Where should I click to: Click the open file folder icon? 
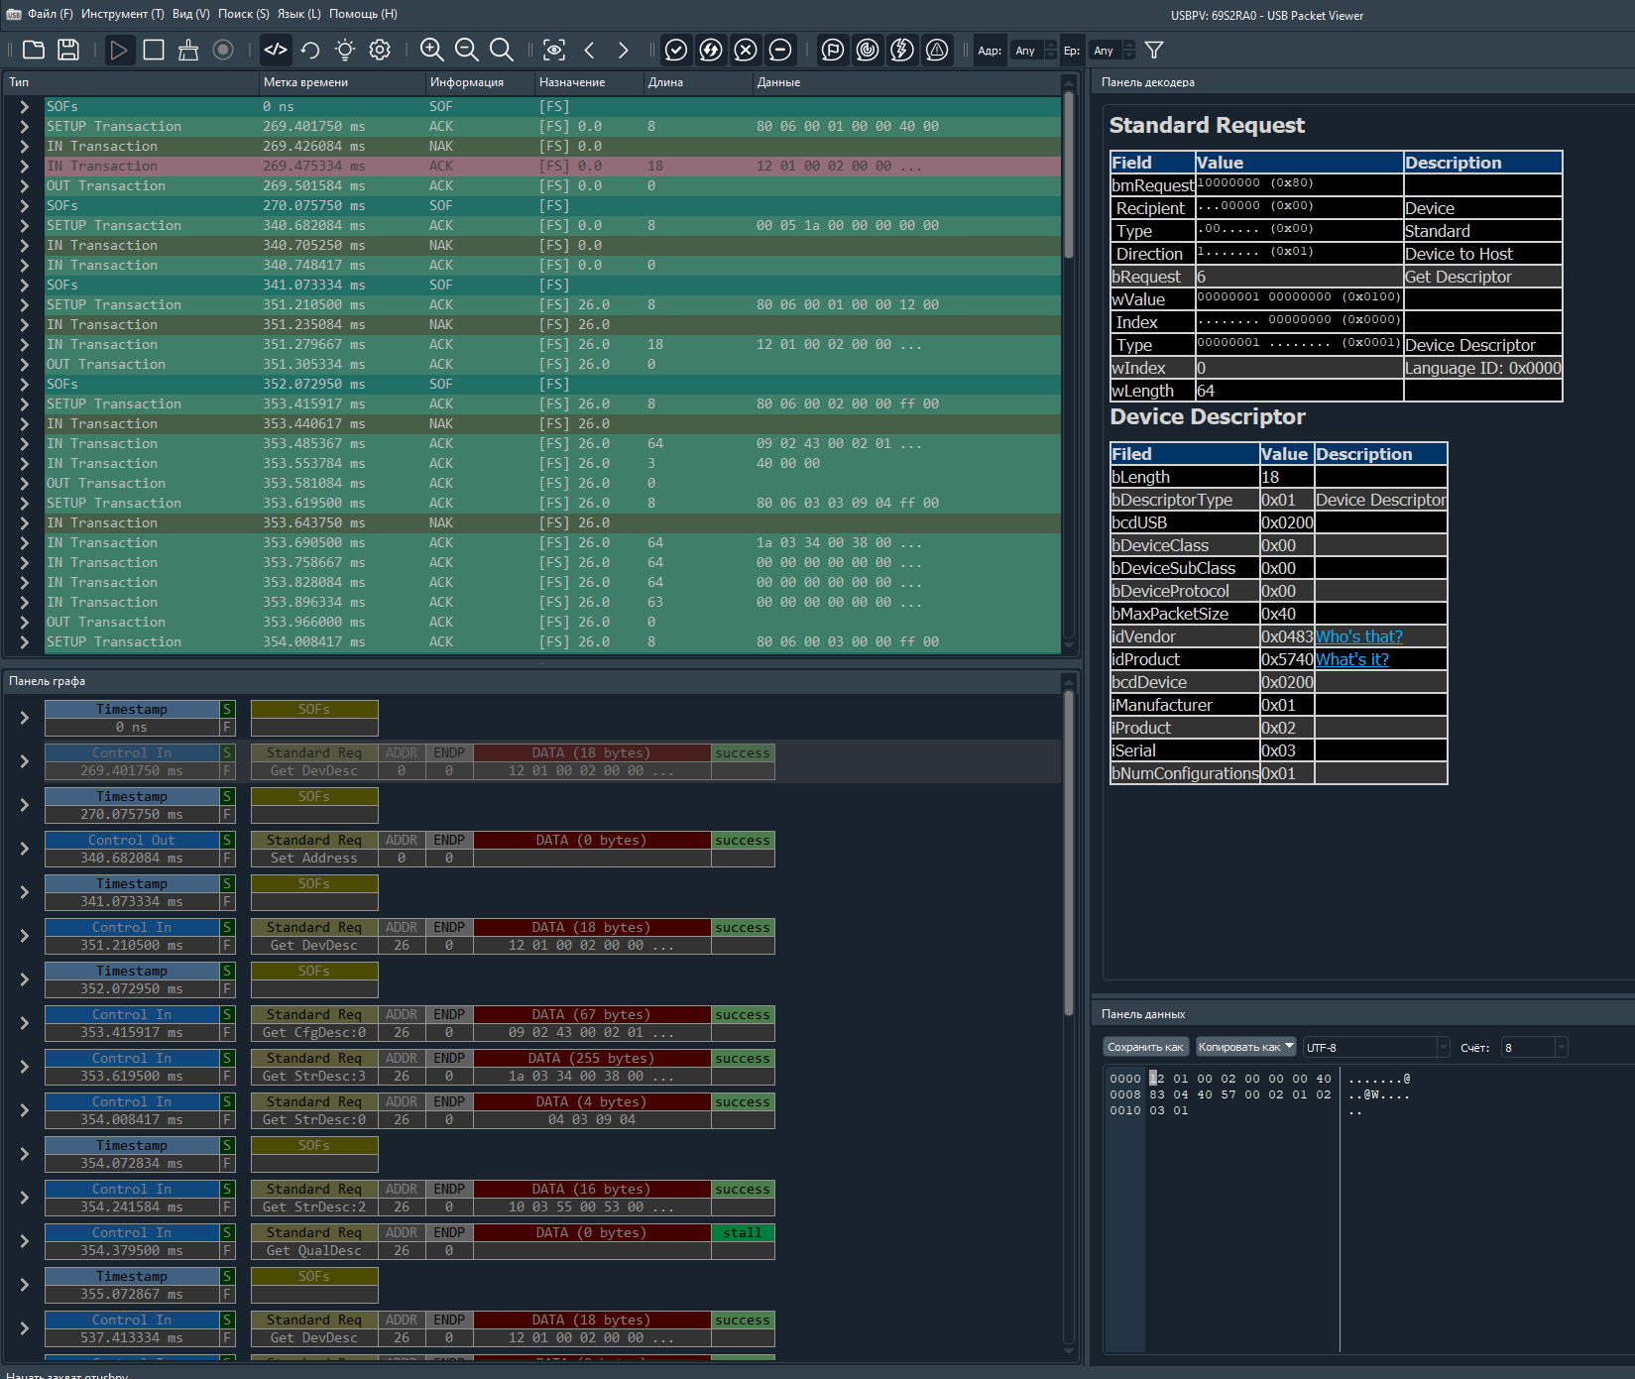pos(34,50)
